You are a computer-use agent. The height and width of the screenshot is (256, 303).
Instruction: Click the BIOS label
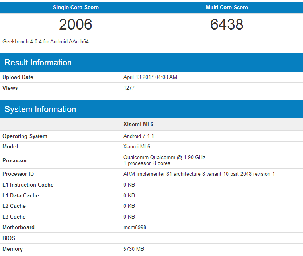coord(9,238)
